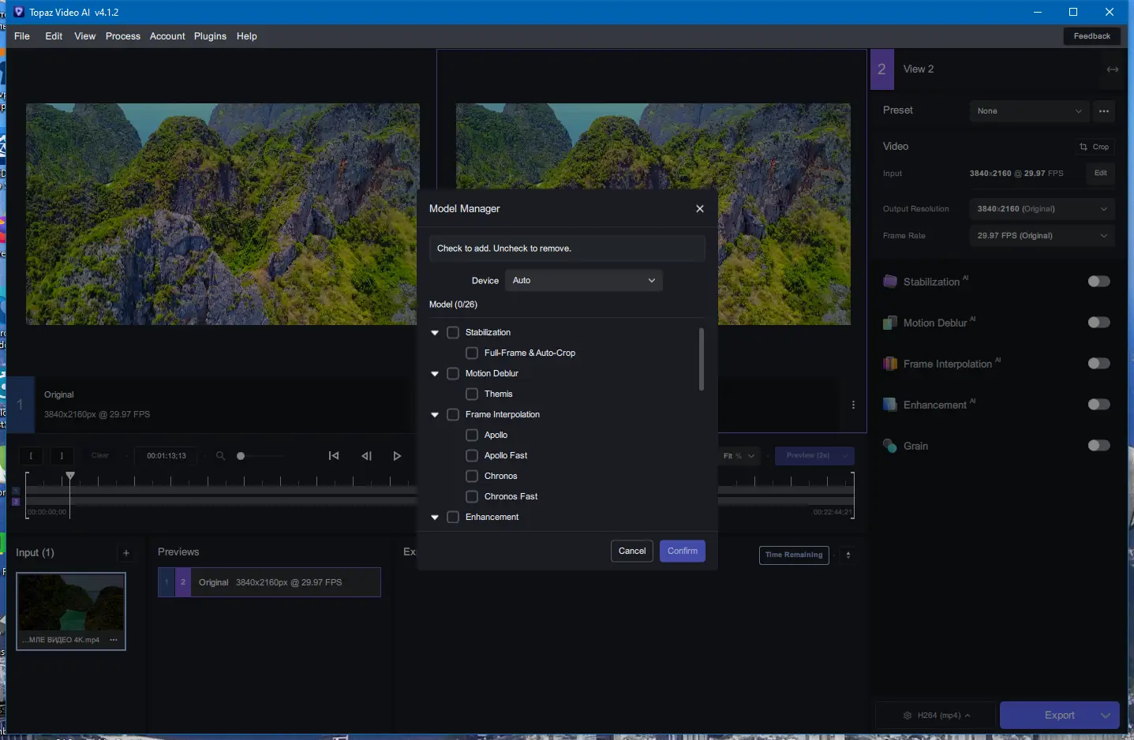This screenshot has height=740, width=1134.
Task: Step back one frame
Action: pos(366,456)
